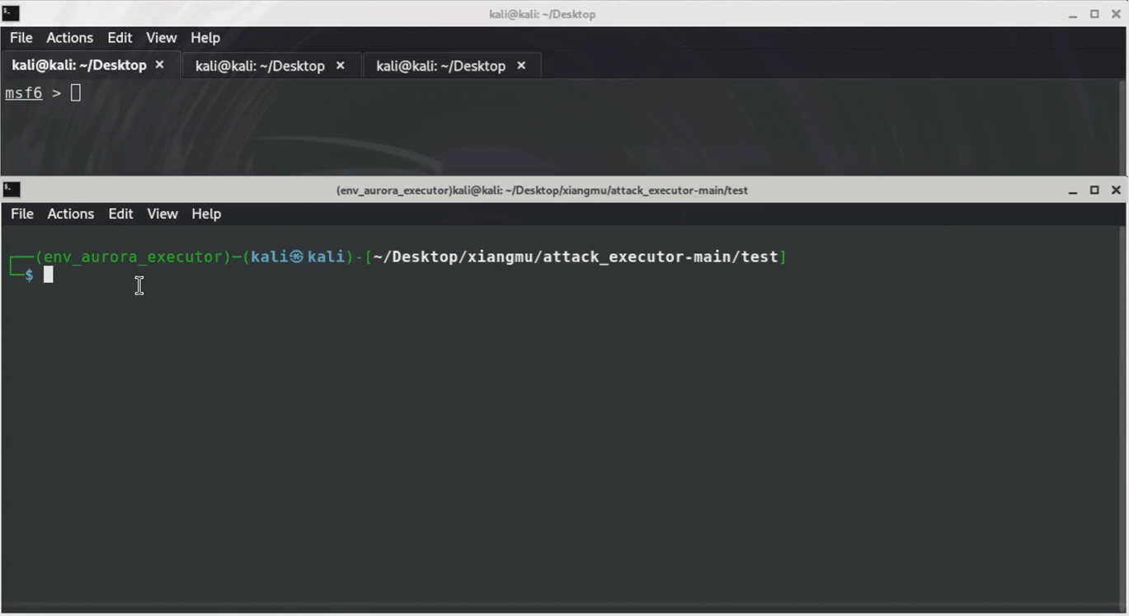Click the env_aurora_executor window title text

(x=542, y=190)
